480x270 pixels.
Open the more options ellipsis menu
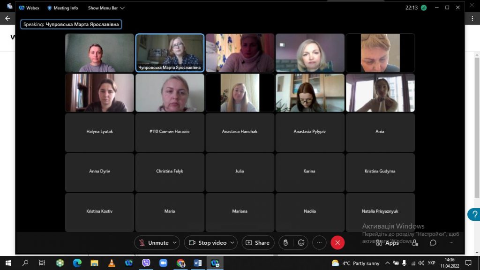pos(319,242)
